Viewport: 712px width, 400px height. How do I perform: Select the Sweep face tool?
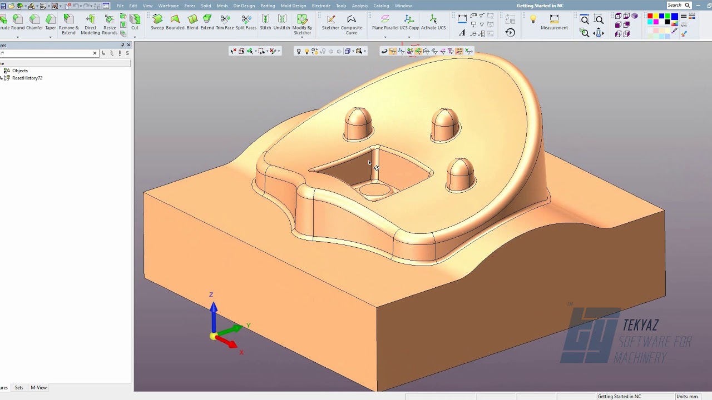pos(157,22)
